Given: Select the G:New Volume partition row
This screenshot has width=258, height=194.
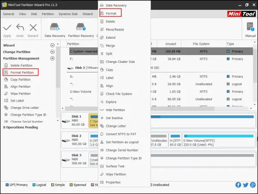Looking at the screenshot, I should coord(161,92).
